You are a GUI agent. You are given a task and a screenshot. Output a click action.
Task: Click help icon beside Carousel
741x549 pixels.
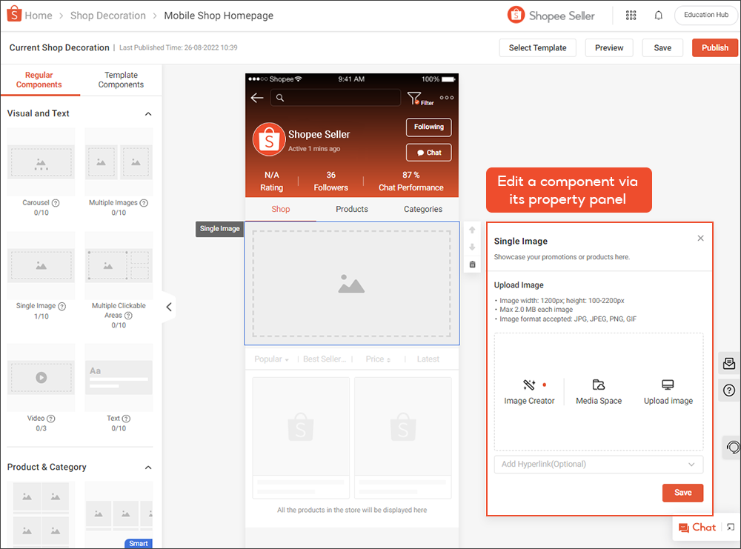tap(56, 203)
